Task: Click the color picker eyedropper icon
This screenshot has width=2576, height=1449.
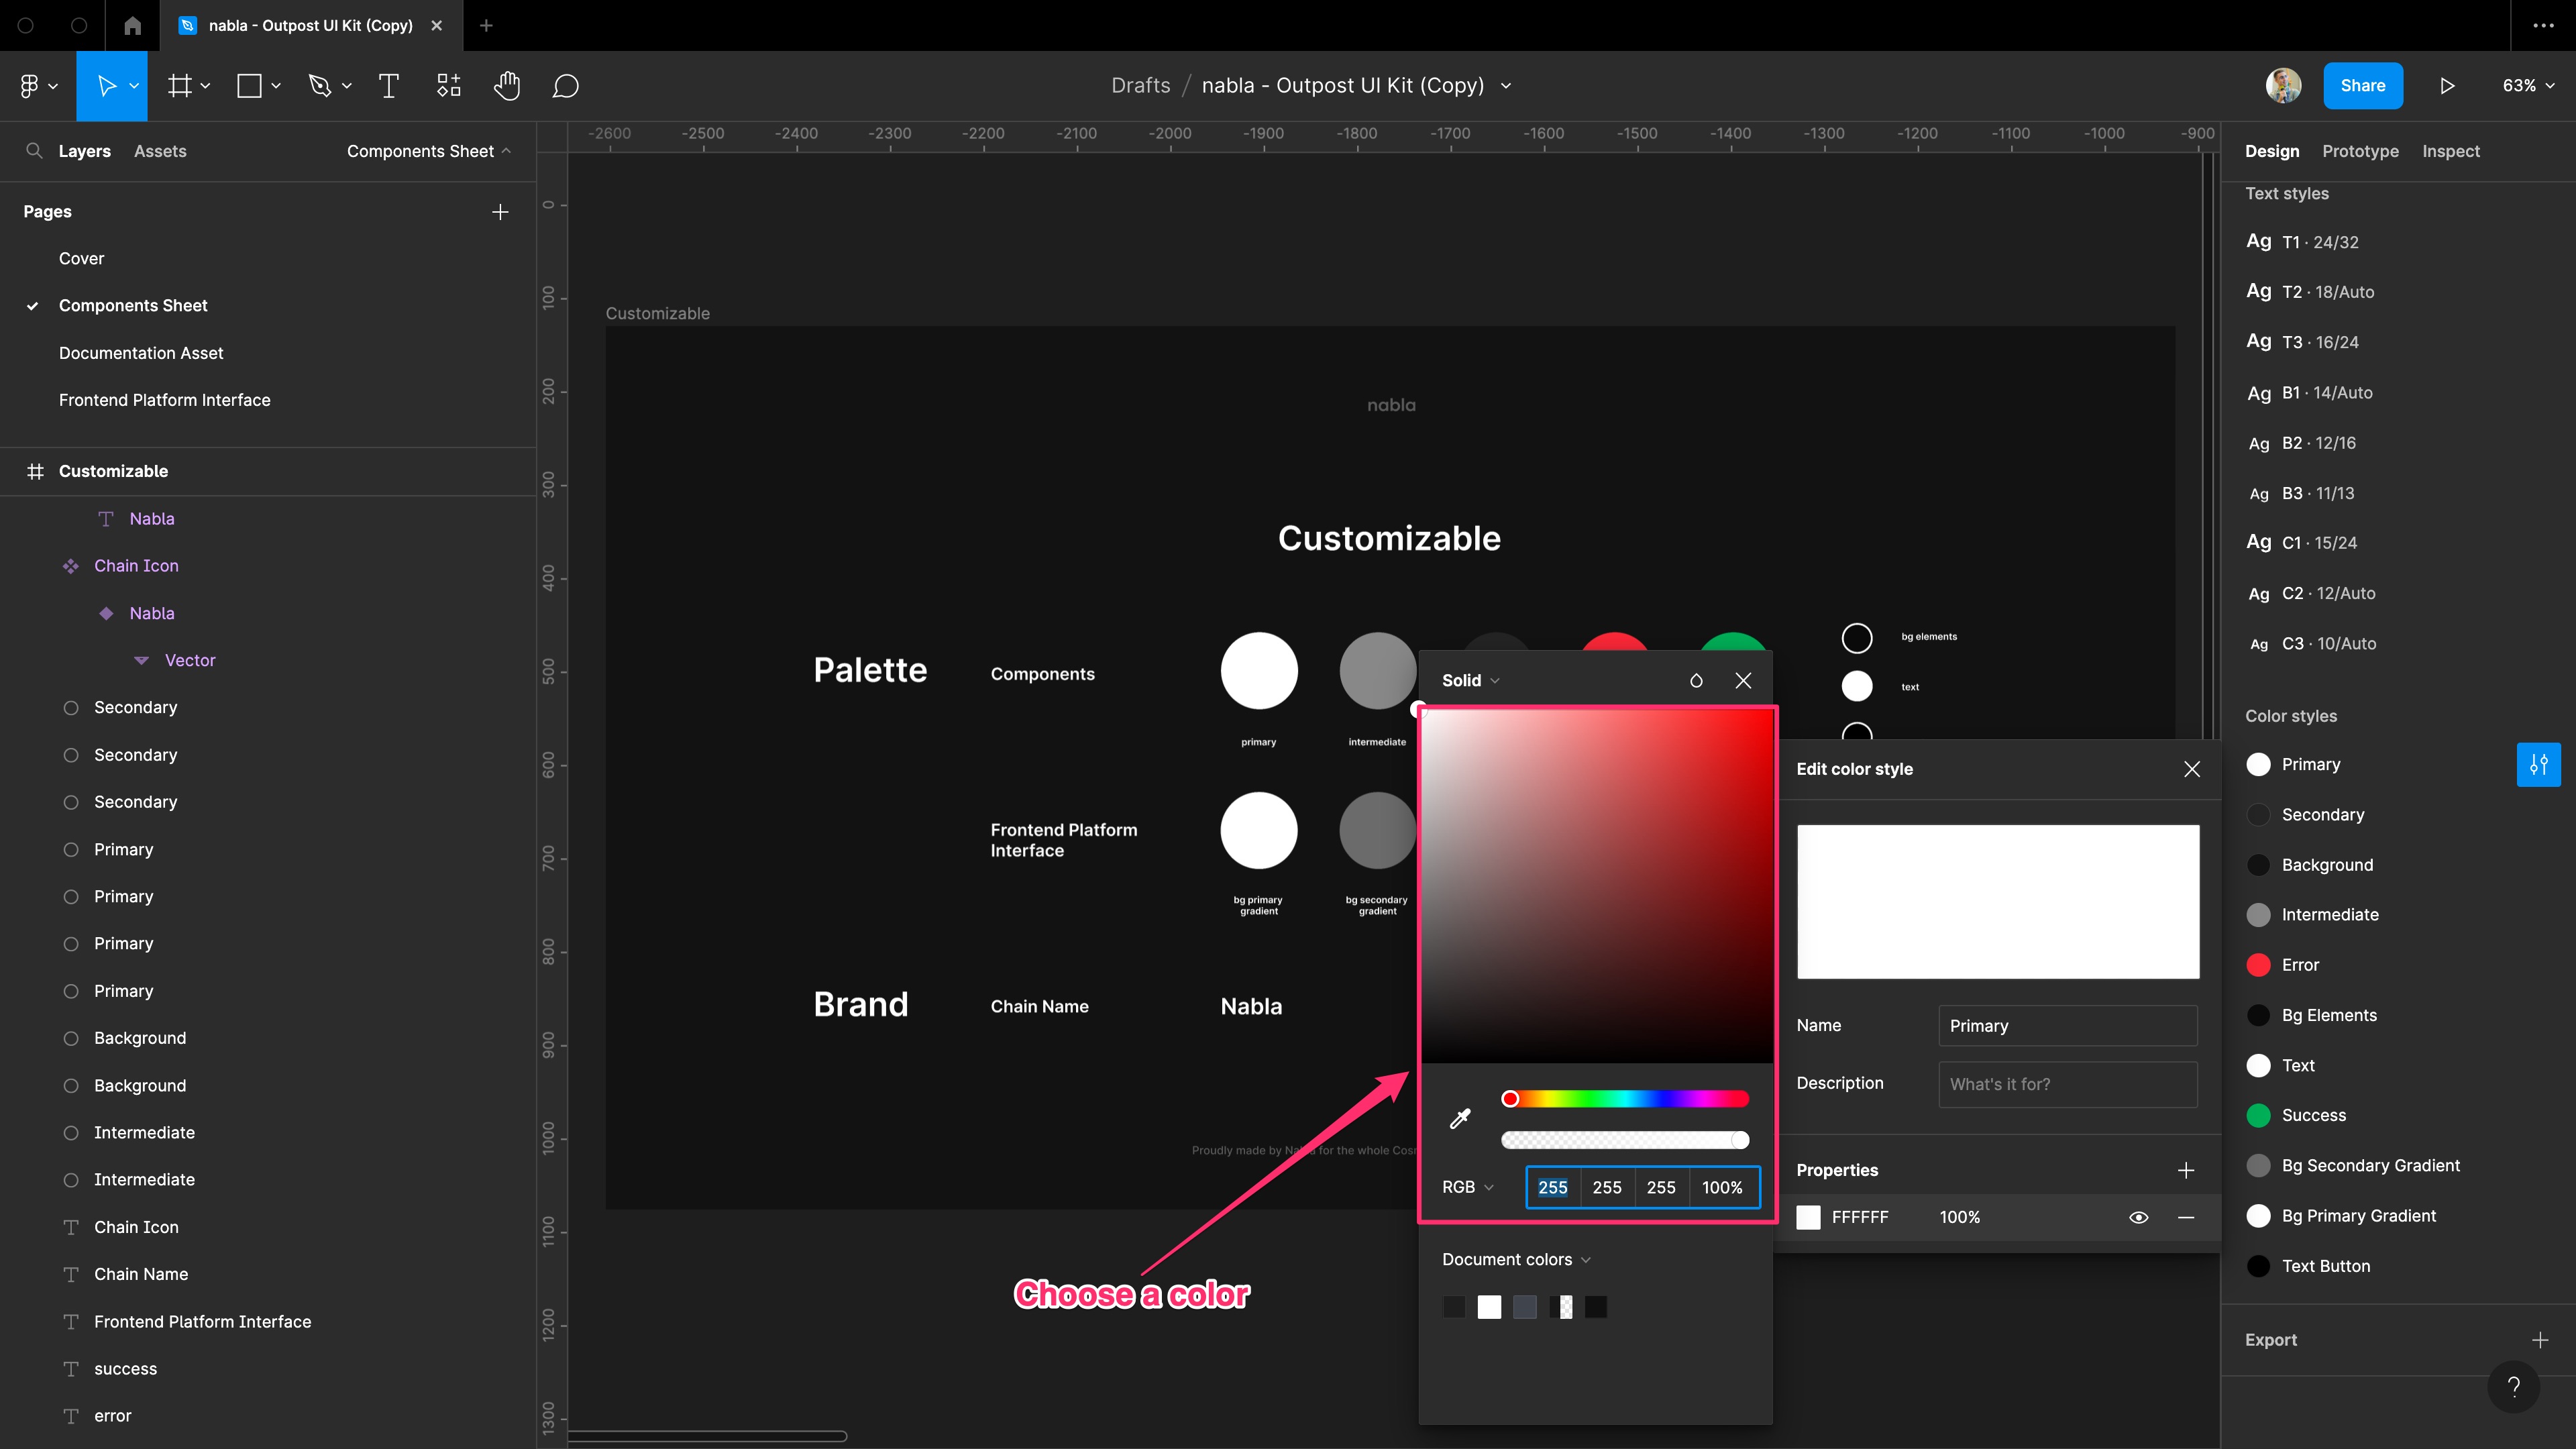Action: (1460, 1120)
